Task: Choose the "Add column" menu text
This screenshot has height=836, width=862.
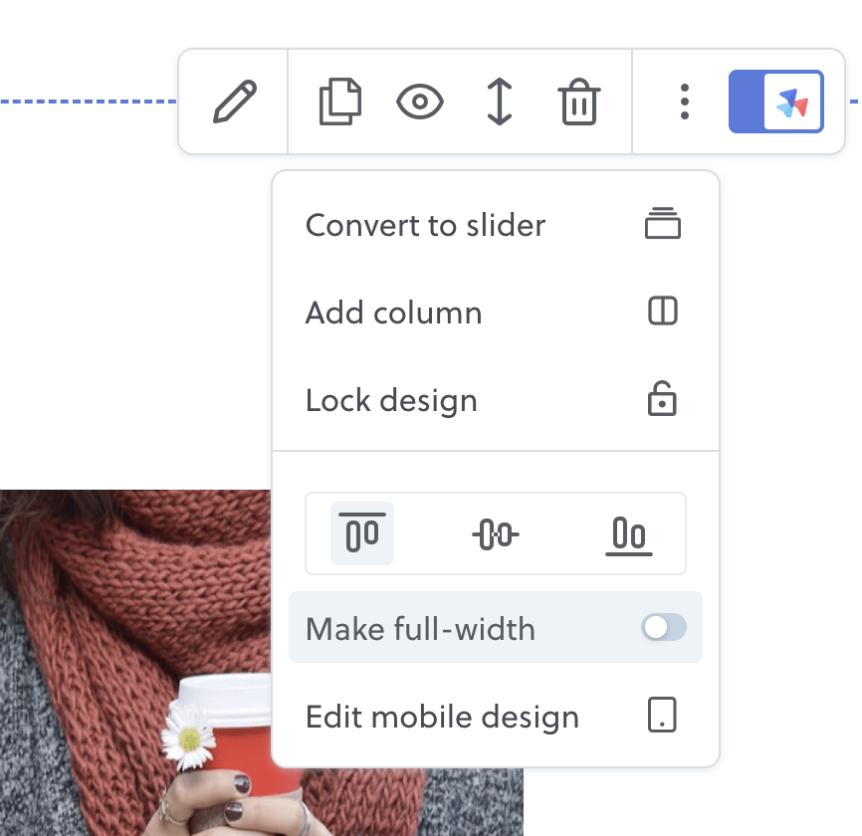Action: 393,313
